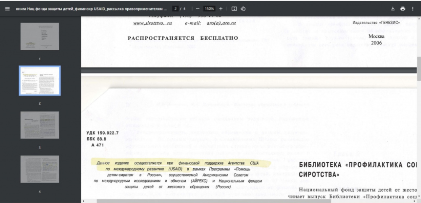This screenshot has height=203, width=421.
Task: Select page 2 thumbnail
Action: coord(40,80)
